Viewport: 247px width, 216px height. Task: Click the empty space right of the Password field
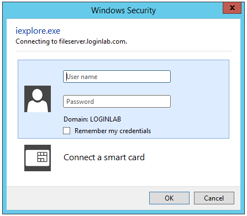click(x=200, y=101)
